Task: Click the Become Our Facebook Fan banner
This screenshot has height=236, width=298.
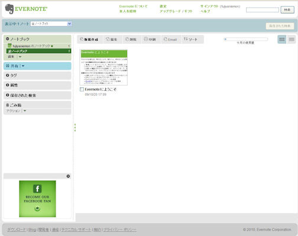Action: [37, 199]
